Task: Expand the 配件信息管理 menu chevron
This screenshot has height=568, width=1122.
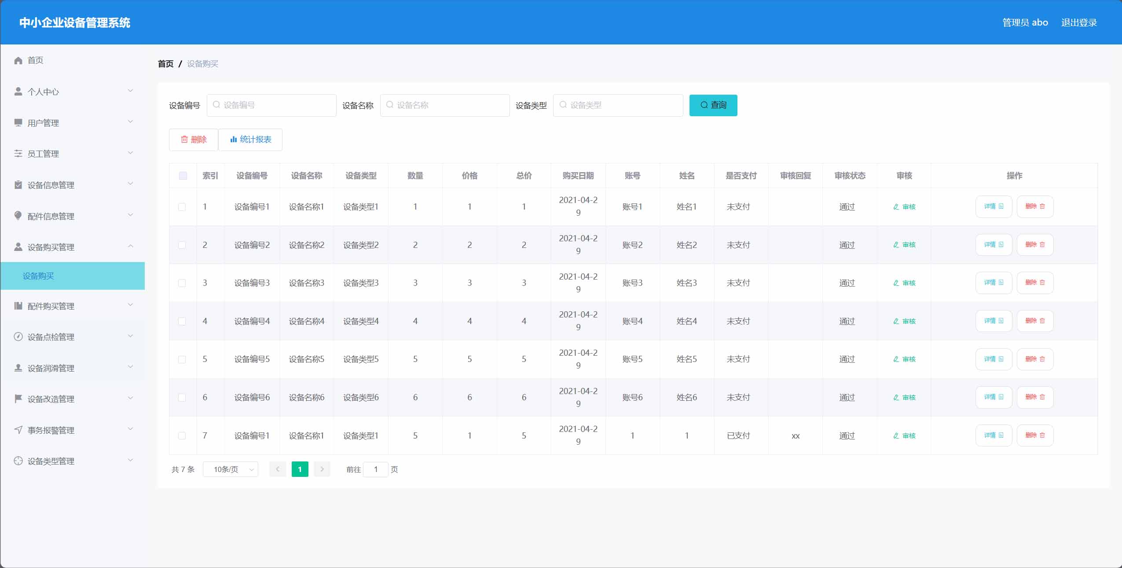Action: point(130,215)
